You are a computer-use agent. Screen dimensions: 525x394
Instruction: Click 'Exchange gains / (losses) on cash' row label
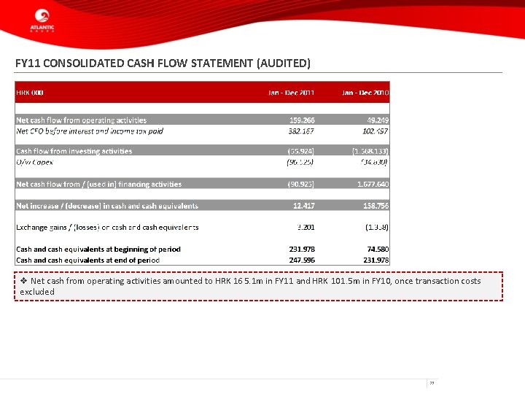point(107,227)
